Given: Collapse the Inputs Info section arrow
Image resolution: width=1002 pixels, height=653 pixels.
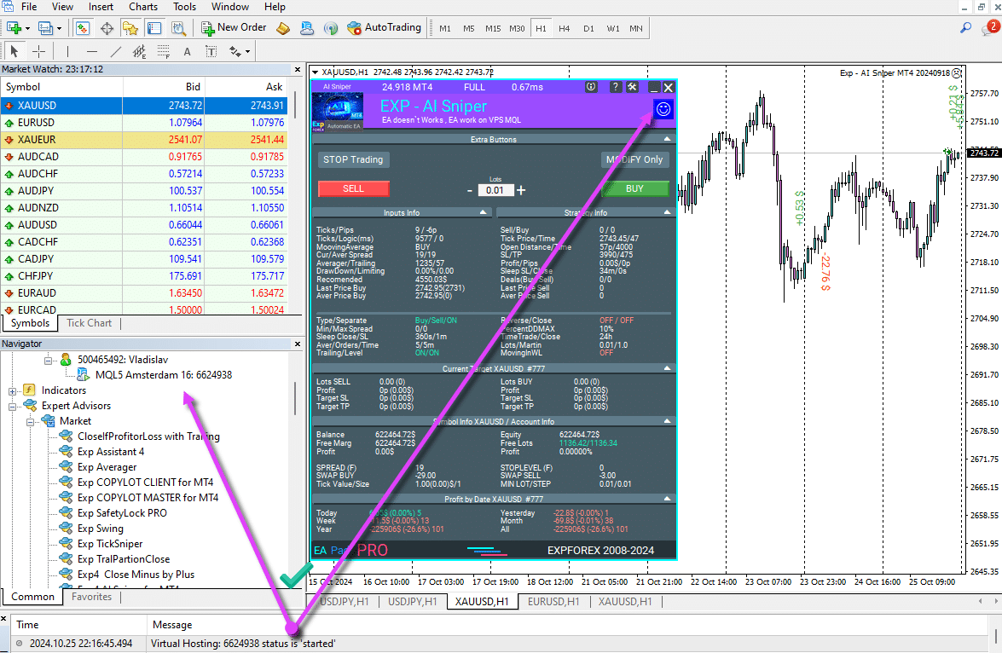Looking at the screenshot, I should tap(484, 212).
